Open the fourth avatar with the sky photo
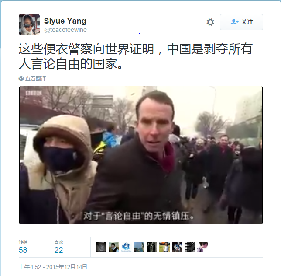The image size is (281, 276). pos(139,247)
